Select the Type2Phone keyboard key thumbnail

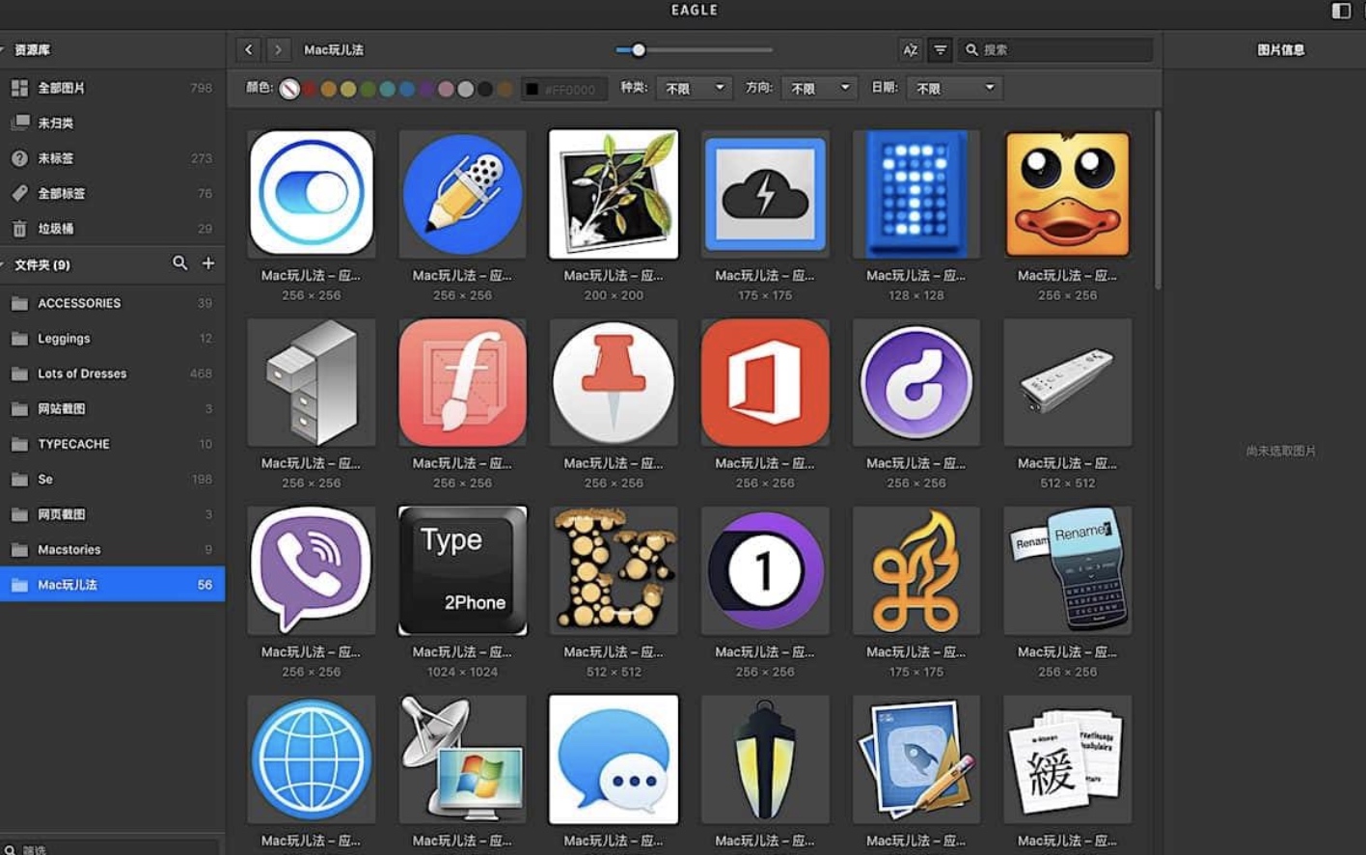pos(463,570)
